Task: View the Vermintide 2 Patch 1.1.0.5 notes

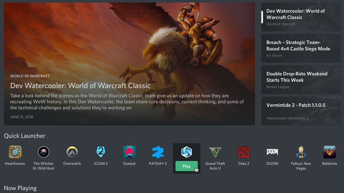Action: coord(301,111)
